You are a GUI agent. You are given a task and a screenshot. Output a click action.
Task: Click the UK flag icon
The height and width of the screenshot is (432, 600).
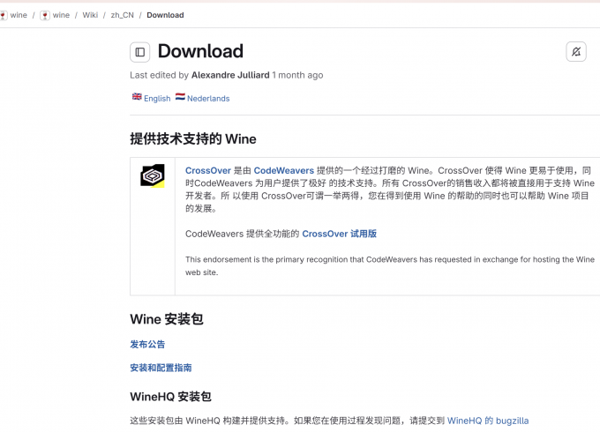pyautogui.click(x=137, y=97)
